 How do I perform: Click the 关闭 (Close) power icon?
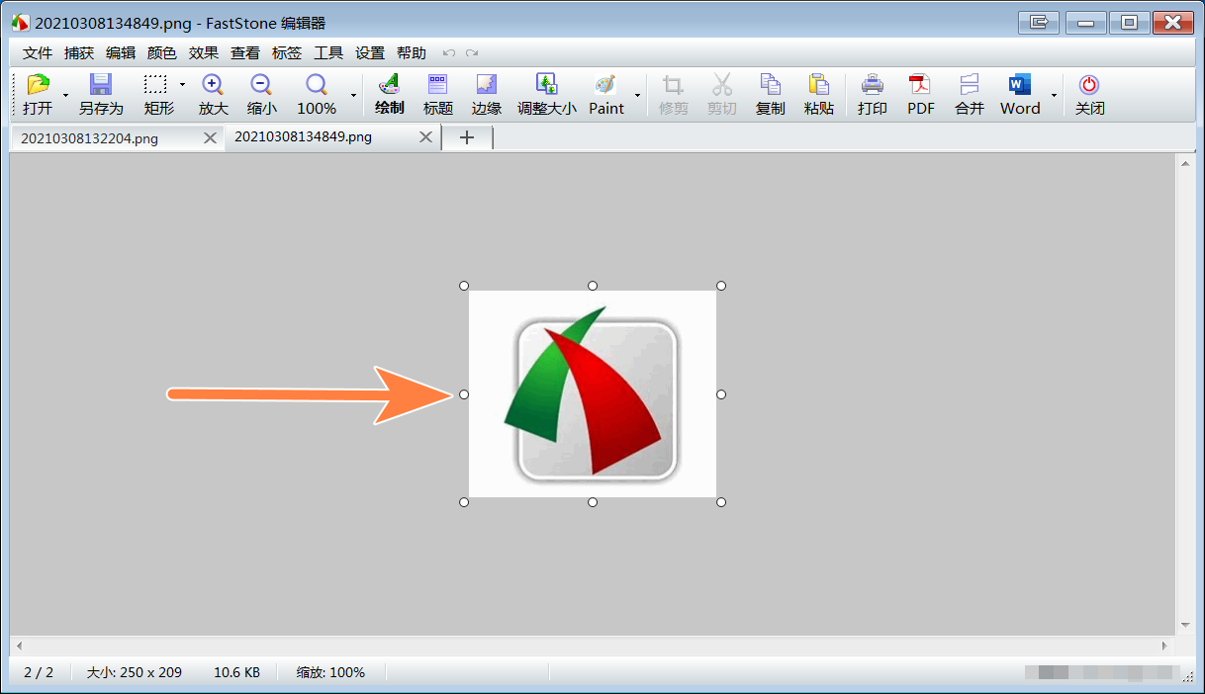(1089, 85)
